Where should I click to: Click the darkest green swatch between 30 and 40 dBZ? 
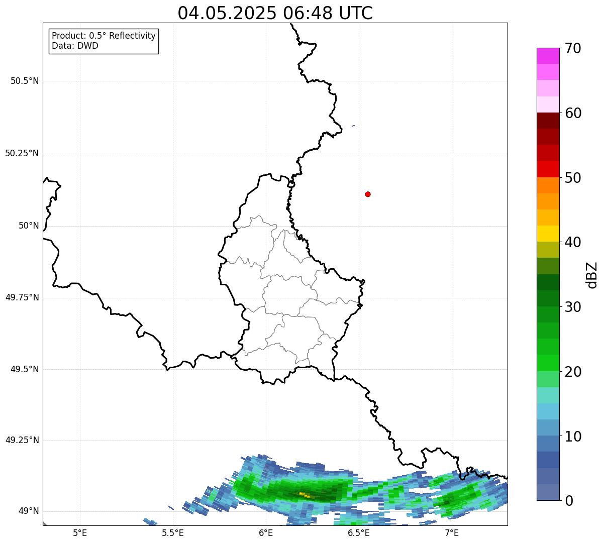[548, 282]
